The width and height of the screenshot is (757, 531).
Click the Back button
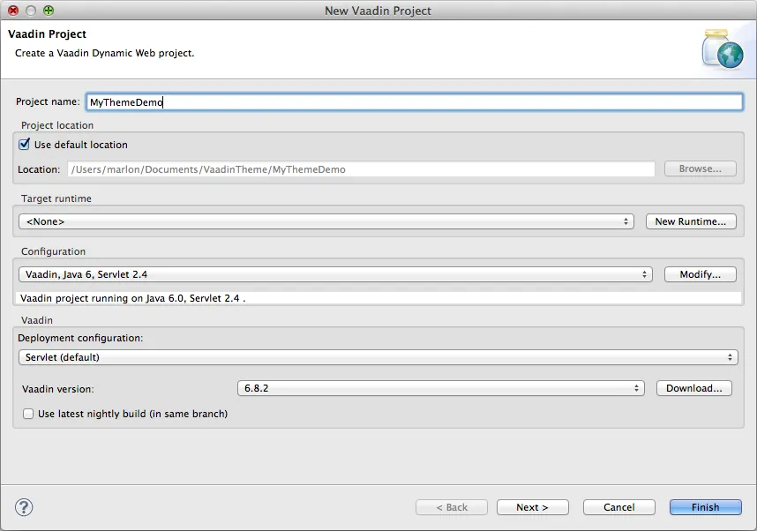point(452,507)
